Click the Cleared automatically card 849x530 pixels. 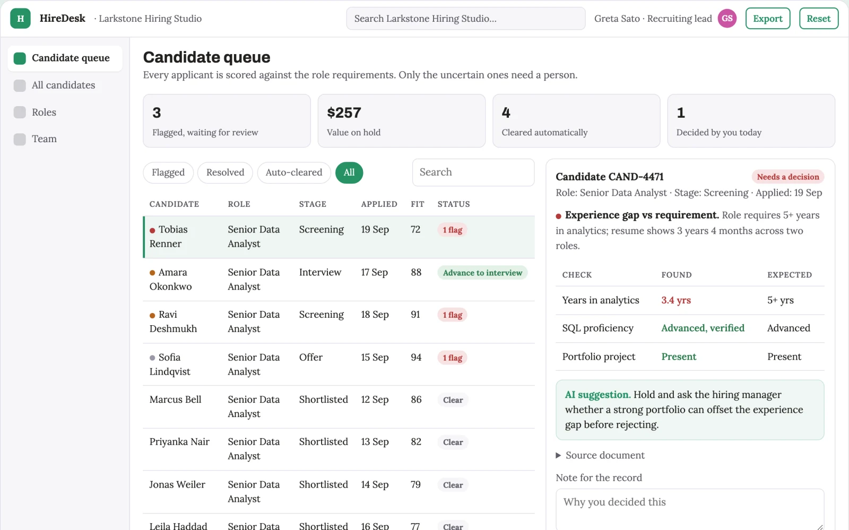[x=576, y=121]
